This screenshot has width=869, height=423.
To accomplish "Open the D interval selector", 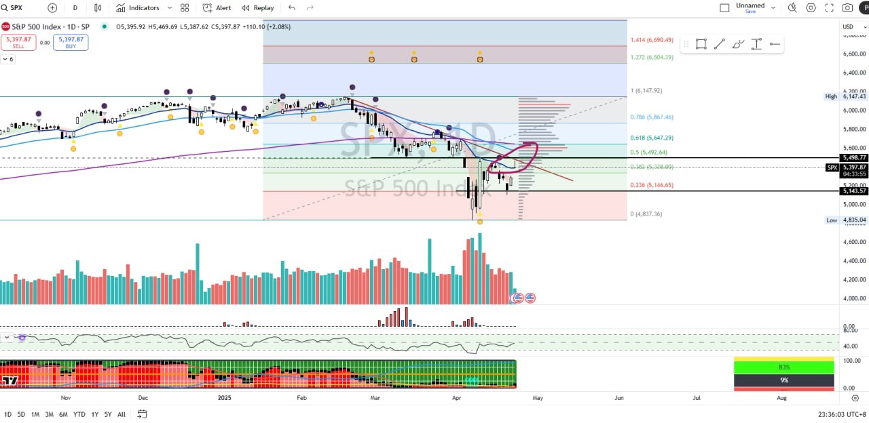I will (x=75, y=7).
